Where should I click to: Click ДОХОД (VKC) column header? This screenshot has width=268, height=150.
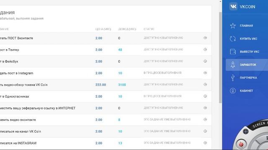pos(127,29)
